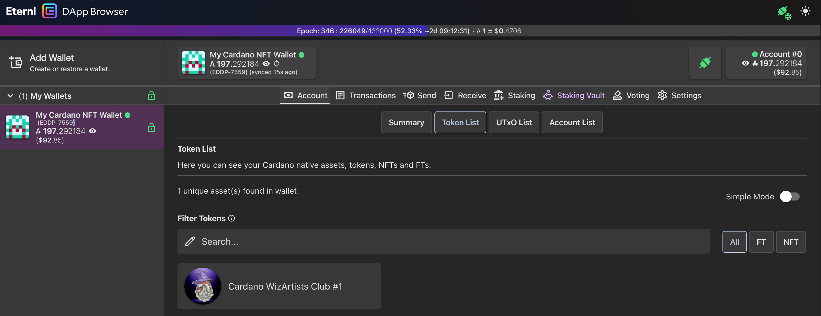The image size is (821, 316).
Task: Click the token Search field
Action: [x=444, y=241]
